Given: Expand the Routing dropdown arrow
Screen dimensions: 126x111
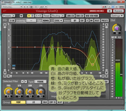Looking at the screenshot, I should point(63,16).
